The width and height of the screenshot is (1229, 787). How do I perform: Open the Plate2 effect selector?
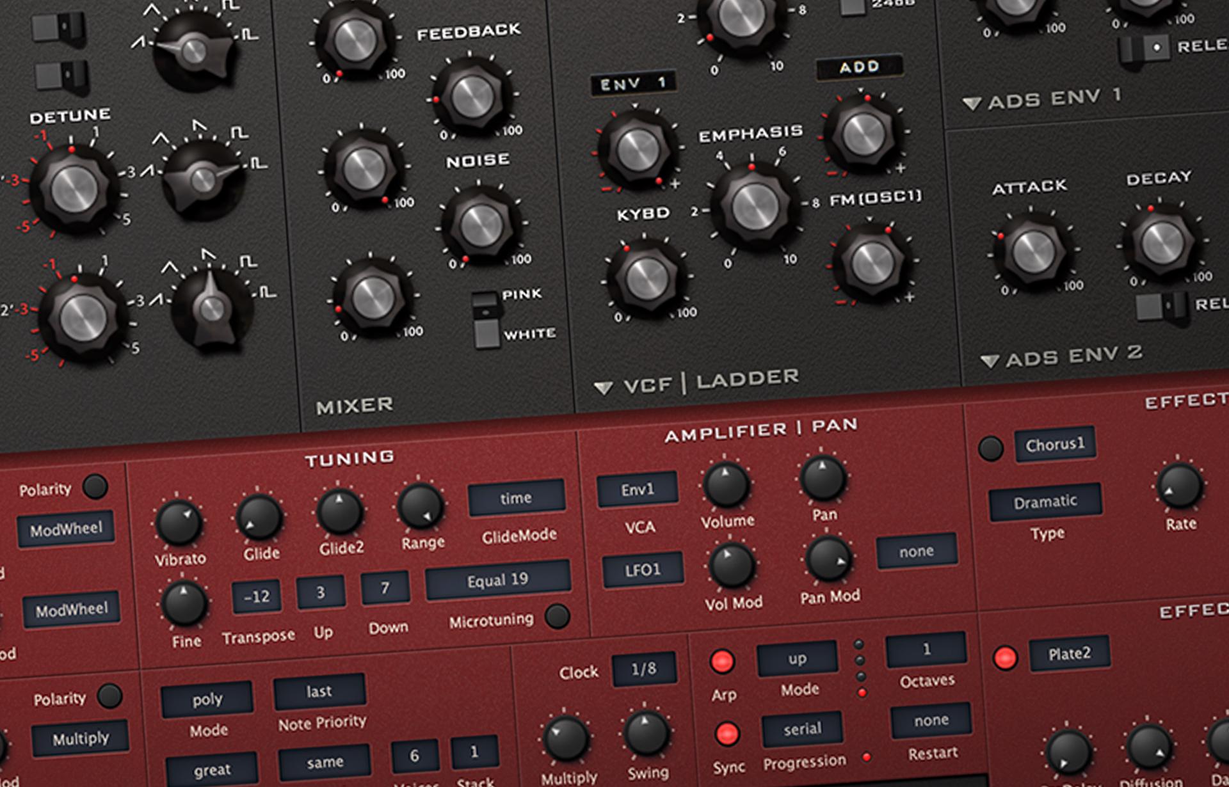pos(1069,654)
